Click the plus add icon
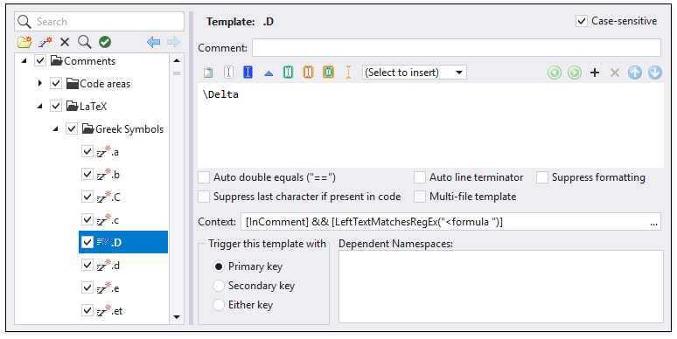Screen dimensions: 677x339 (595, 73)
